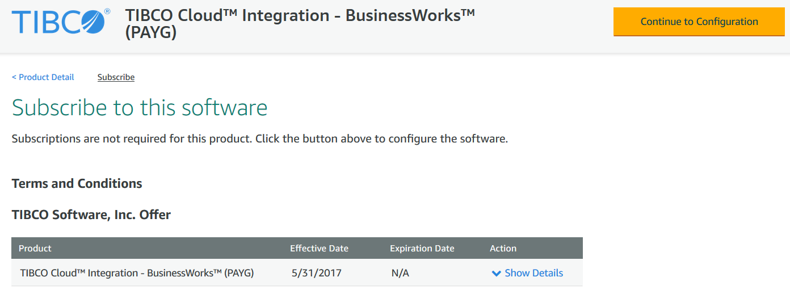This screenshot has height=294, width=790.
Task: Click the Expiration Date column header
Action: click(422, 248)
